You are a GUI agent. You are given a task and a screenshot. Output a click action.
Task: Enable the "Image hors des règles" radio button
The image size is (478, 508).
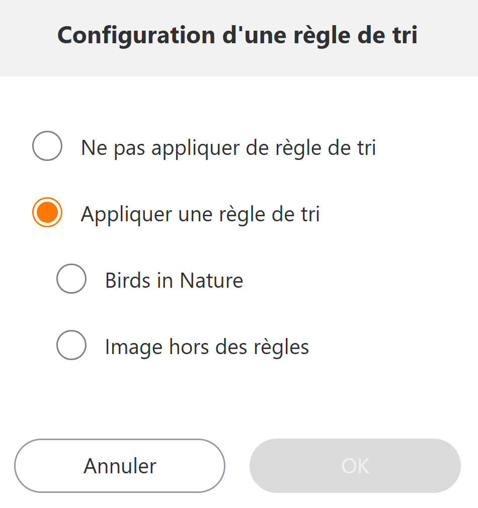click(71, 345)
